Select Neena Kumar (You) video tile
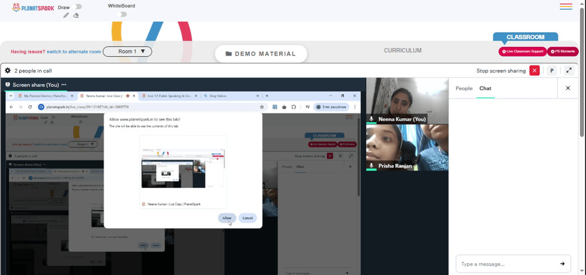This screenshot has width=586, height=275. (407, 101)
